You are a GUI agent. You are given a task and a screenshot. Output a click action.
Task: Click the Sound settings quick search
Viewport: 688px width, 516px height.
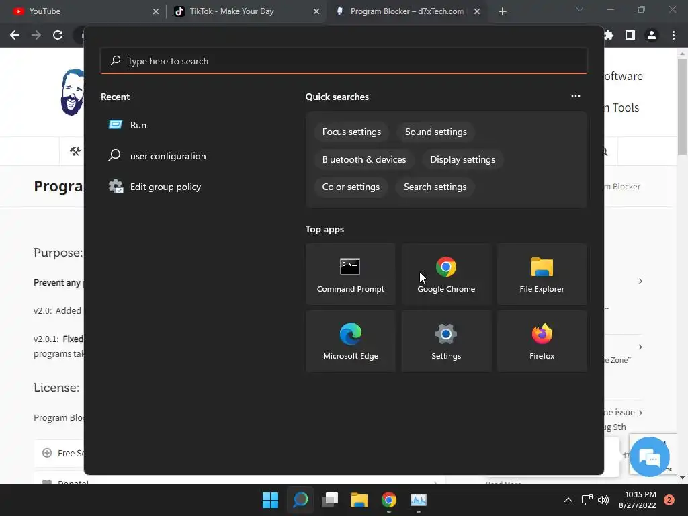click(435, 132)
